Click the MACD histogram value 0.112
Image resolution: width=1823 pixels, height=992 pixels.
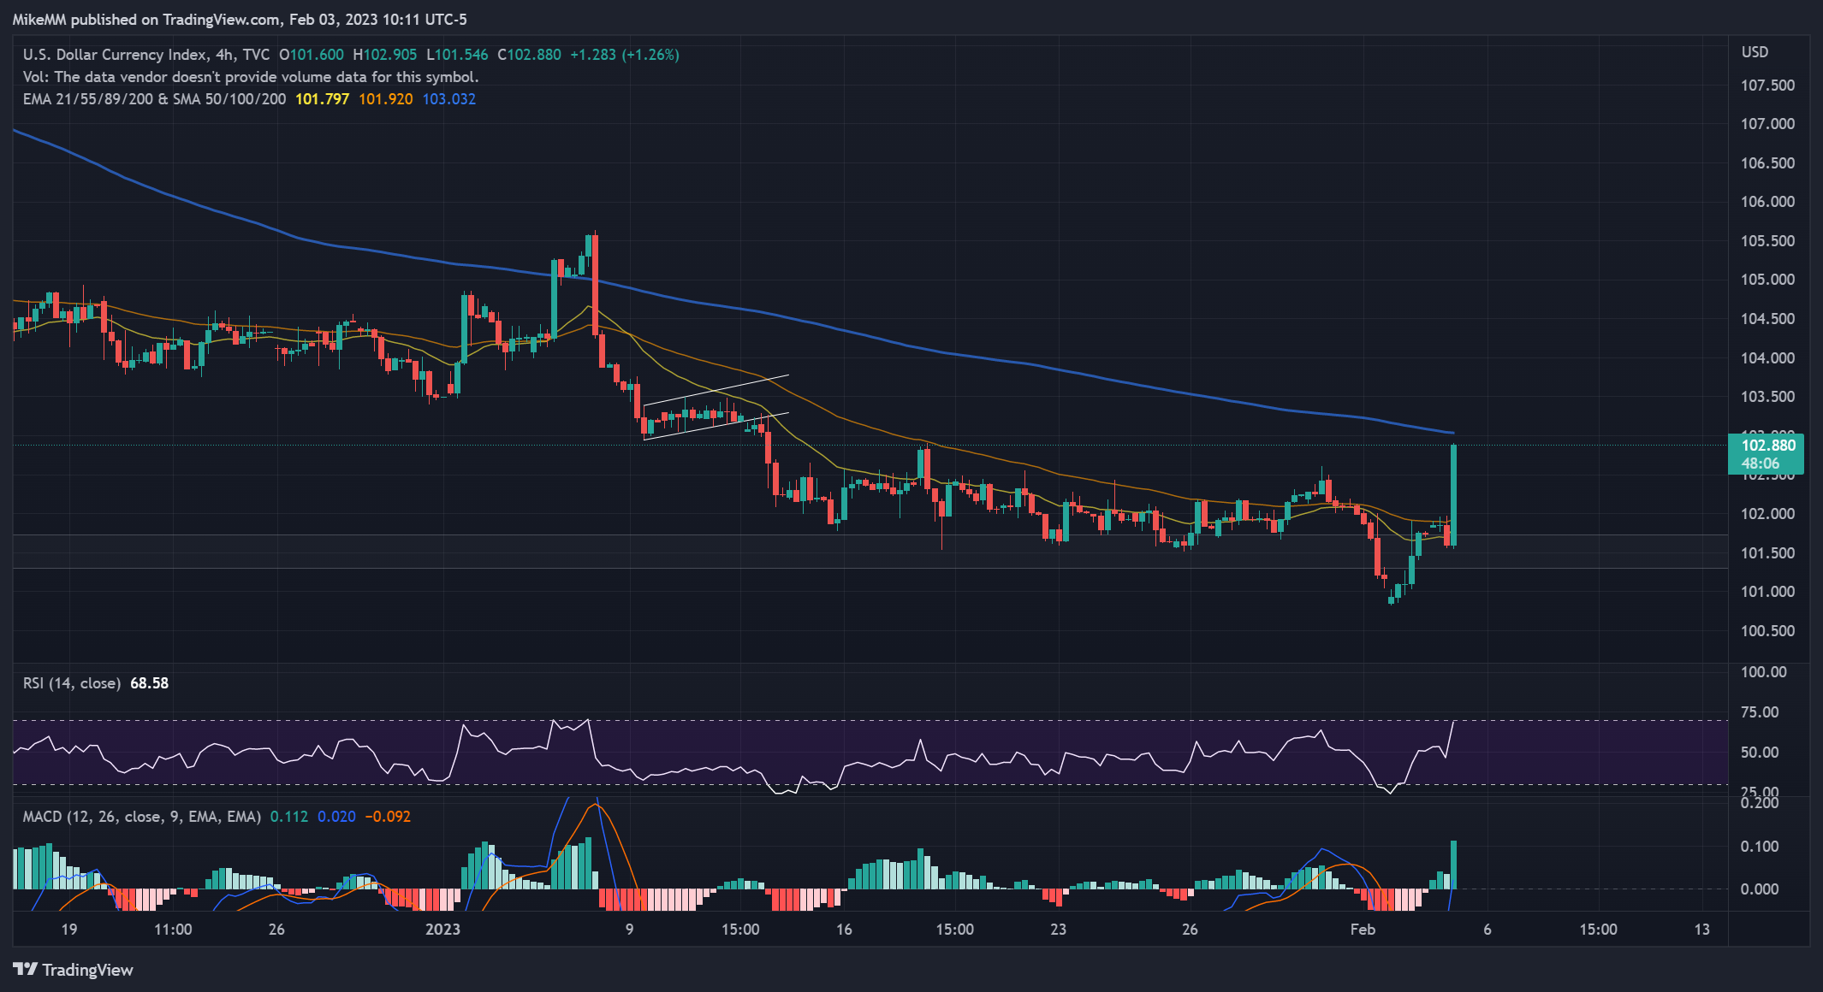coord(289,817)
